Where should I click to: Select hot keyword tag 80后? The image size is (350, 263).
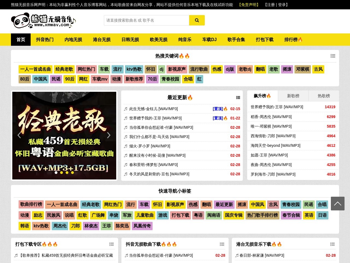[x=25, y=79]
